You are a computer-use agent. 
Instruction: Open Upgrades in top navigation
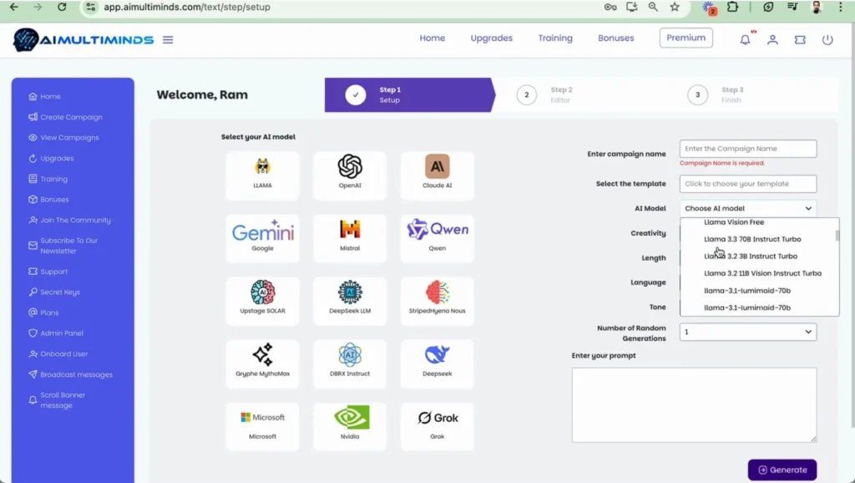(x=492, y=38)
